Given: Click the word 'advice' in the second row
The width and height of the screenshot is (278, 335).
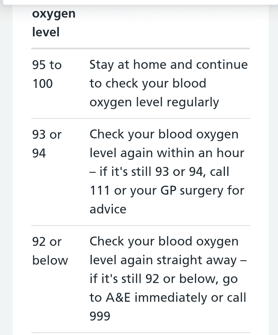Looking at the screenshot, I should [108, 209].
